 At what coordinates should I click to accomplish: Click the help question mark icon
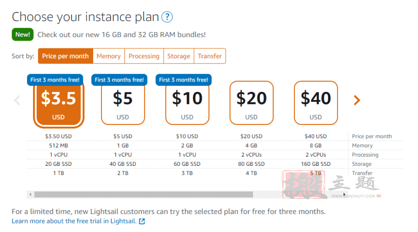tap(167, 17)
